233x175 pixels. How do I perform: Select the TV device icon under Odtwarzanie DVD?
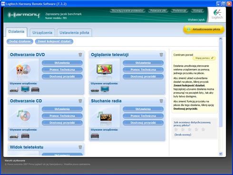(25, 89)
